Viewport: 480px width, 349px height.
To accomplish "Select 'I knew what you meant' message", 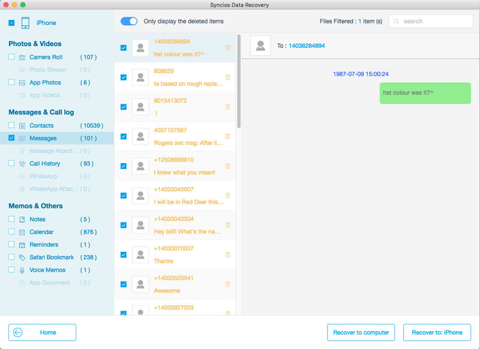I will click(184, 173).
